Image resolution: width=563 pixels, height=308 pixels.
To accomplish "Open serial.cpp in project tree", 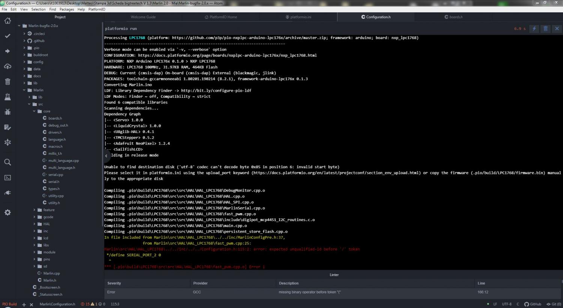I will (56, 175).
